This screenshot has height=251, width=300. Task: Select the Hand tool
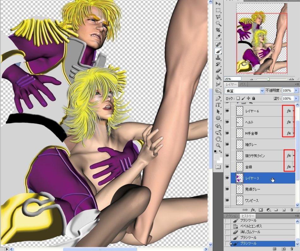218,139
